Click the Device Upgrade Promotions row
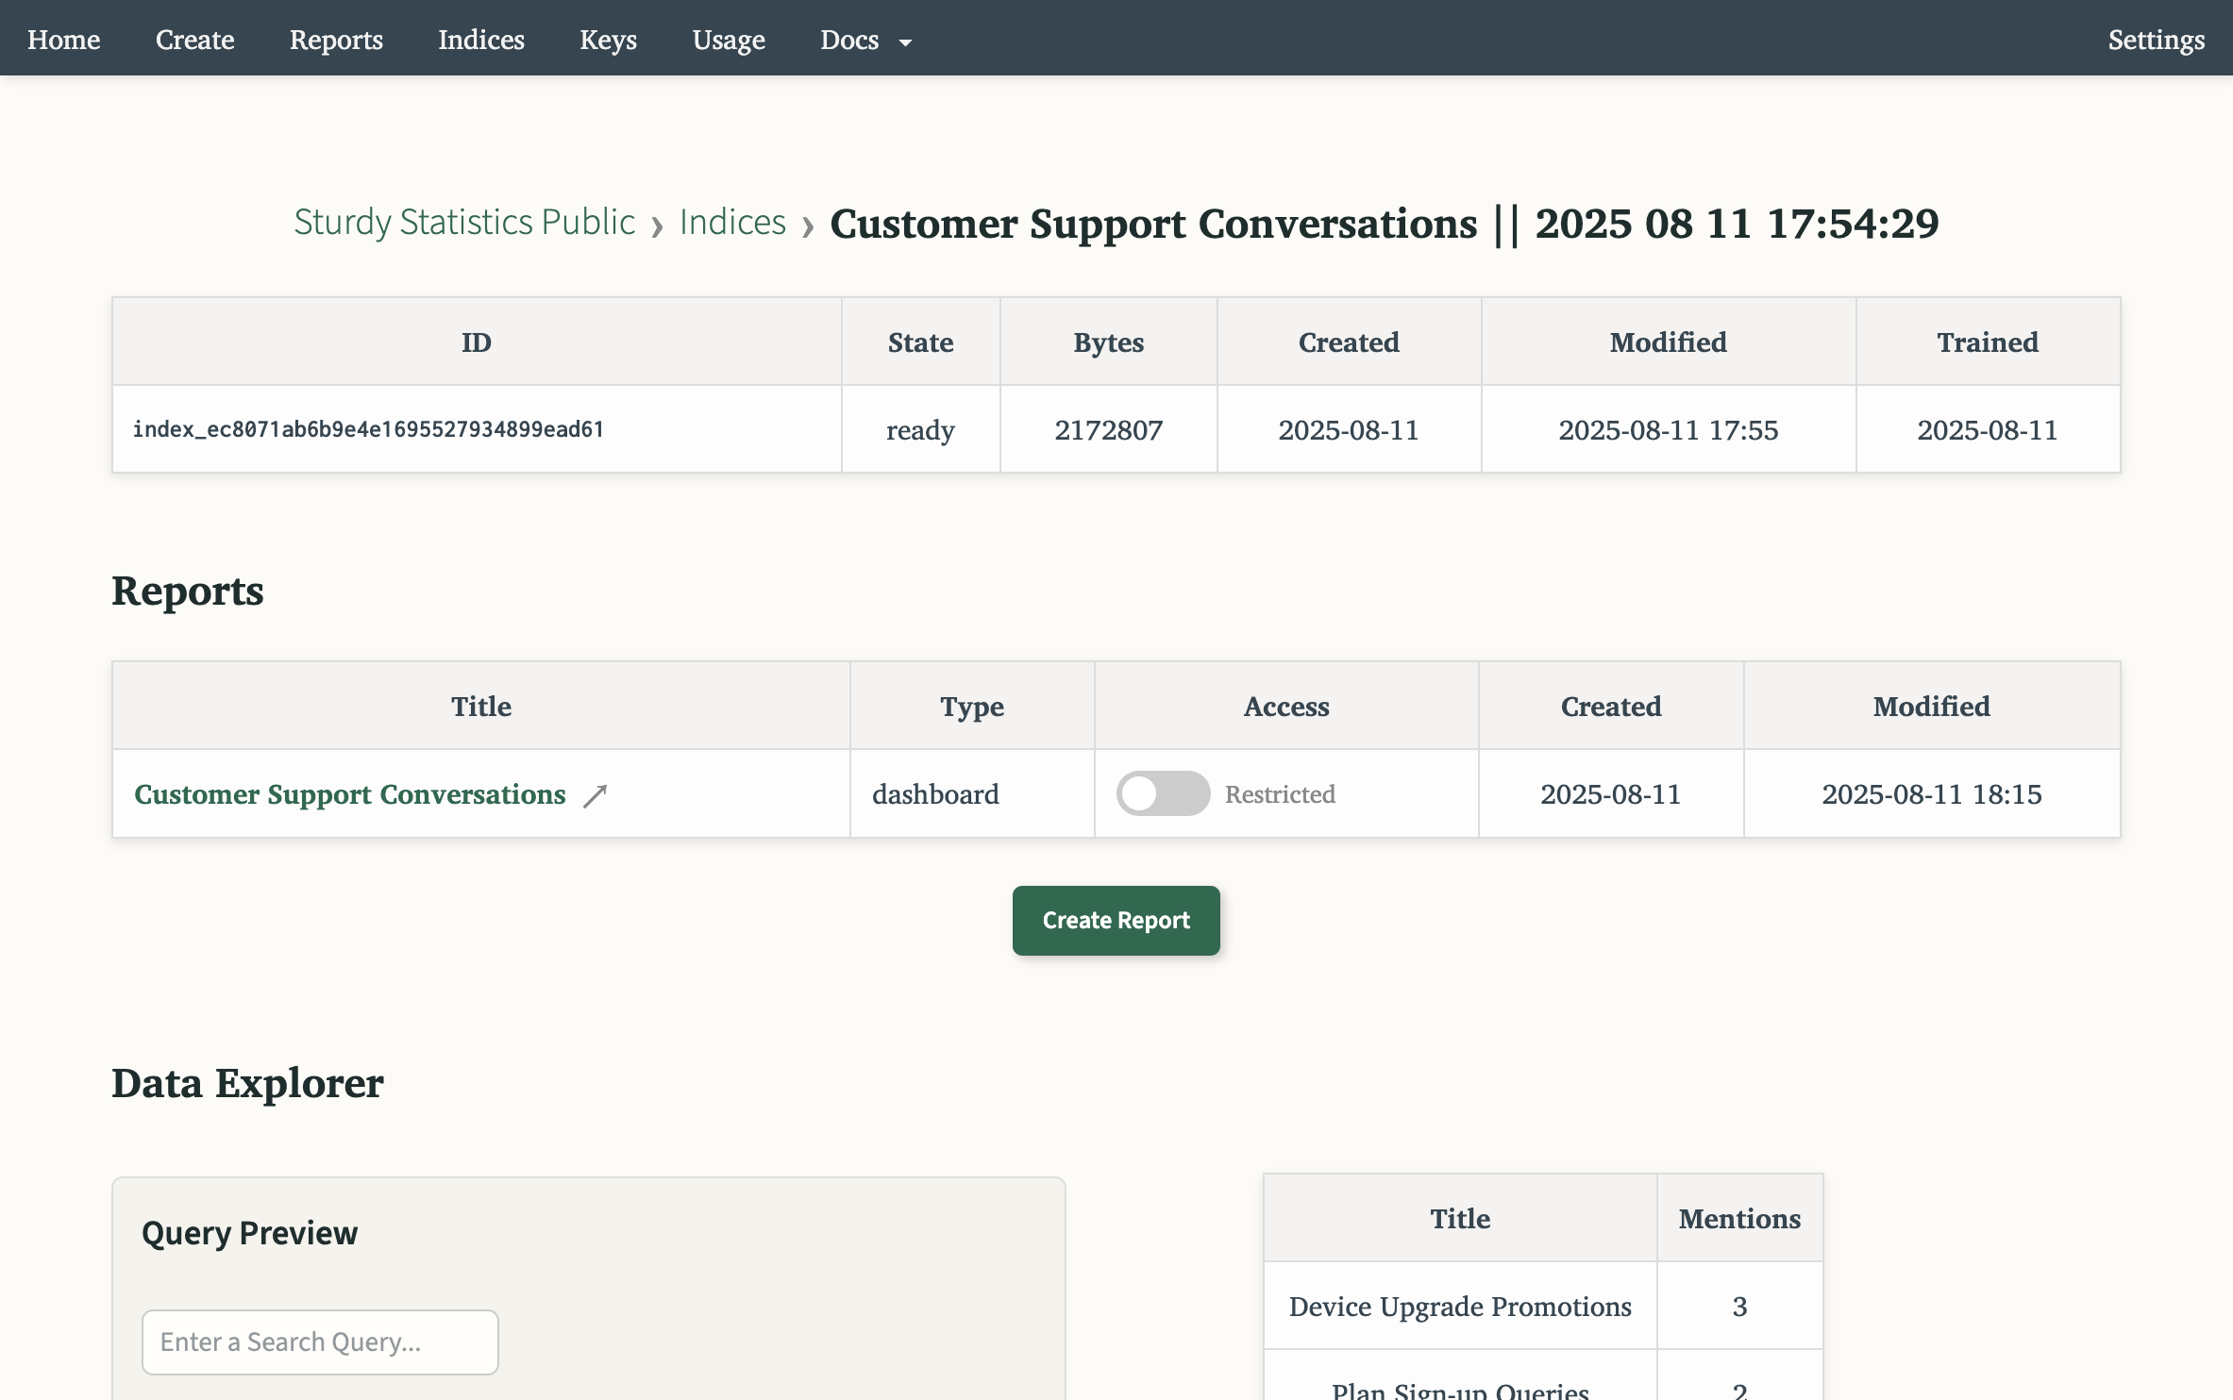The width and height of the screenshot is (2233, 1400). point(1459,1306)
